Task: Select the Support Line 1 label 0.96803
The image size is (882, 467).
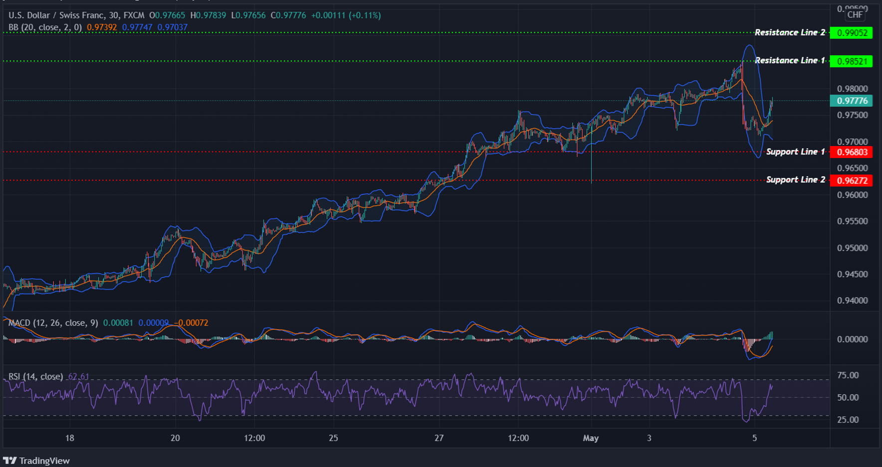Action: 851,152
